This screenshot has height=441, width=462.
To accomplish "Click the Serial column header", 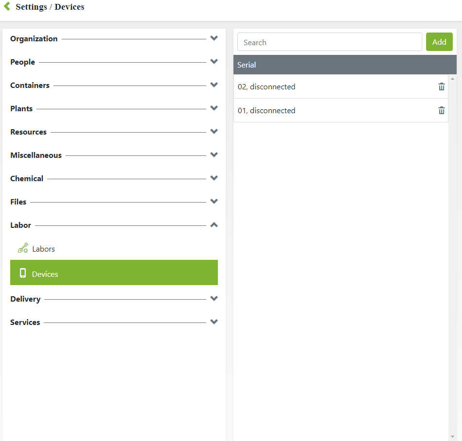I will 247,65.
